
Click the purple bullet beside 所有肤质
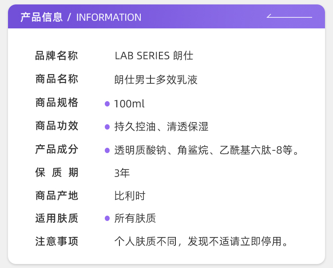107,218
